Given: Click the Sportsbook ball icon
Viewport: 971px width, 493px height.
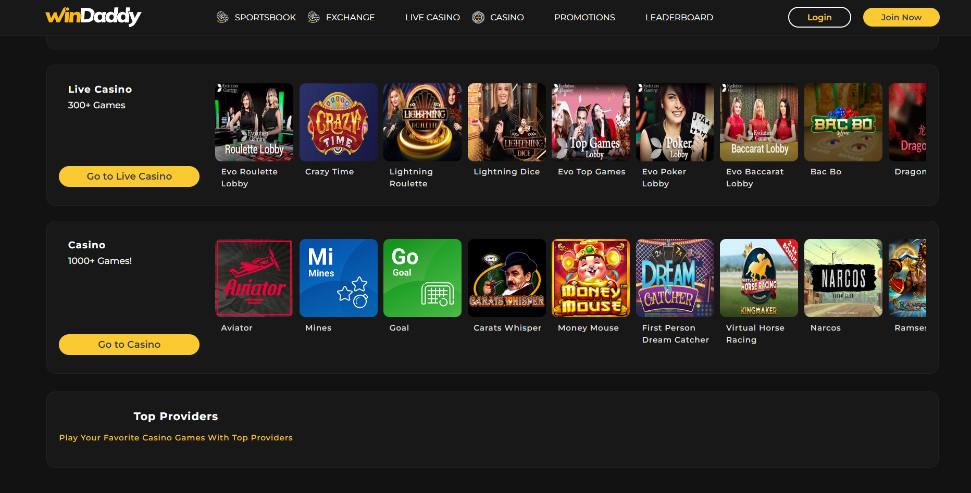Looking at the screenshot, I should point(222,17).
